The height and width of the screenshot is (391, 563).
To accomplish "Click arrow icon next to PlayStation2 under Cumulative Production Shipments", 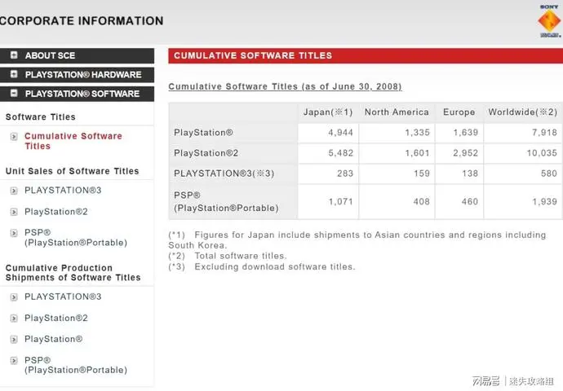I will point(14,319).
